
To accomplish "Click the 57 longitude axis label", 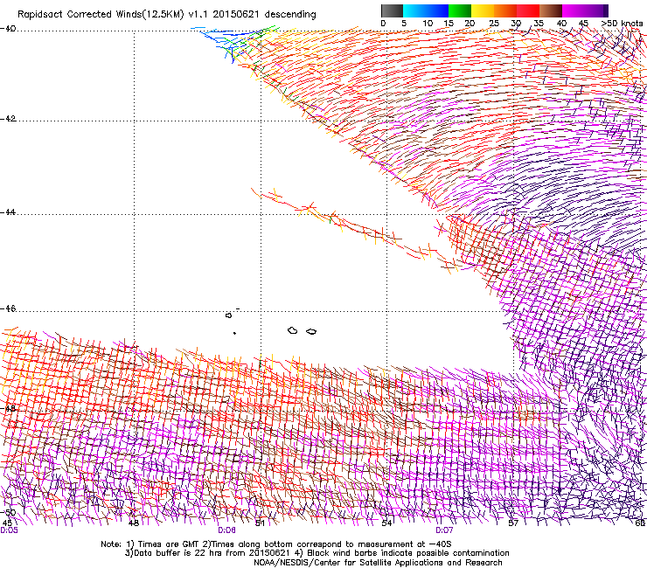I will tap(513, 523).
